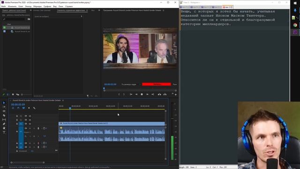
Task: Select the active tab in the Notepad++ window
Action: 227,7
